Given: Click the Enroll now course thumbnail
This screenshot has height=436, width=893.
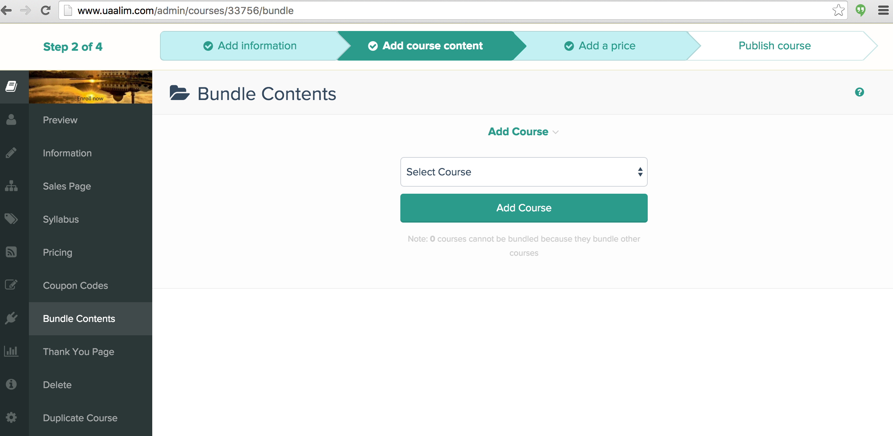Looking at the screenshot, I should pyautogui.click(x=91, y=87).
